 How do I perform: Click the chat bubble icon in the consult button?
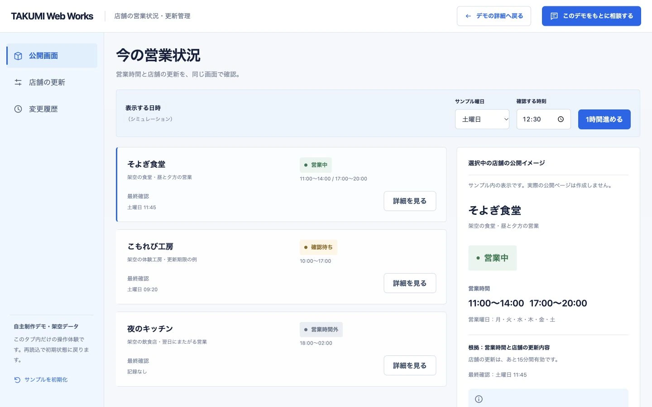(x=554, y=16)
